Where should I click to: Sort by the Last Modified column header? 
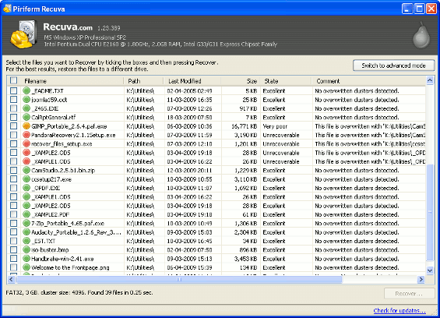coord(192,81)
